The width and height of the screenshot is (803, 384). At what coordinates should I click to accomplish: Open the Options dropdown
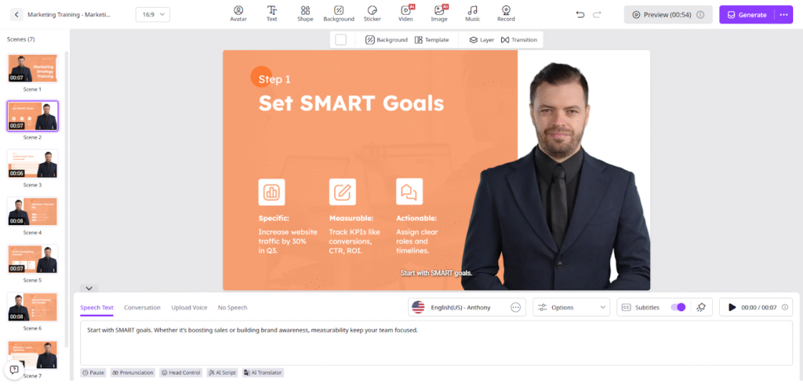[x=572, y=307]
